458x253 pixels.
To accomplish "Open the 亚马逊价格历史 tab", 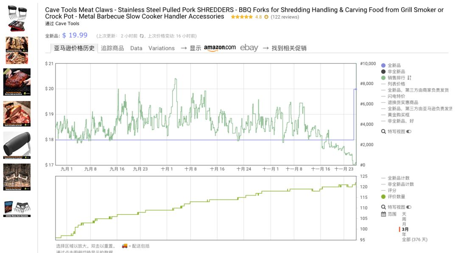I will 74,48.
